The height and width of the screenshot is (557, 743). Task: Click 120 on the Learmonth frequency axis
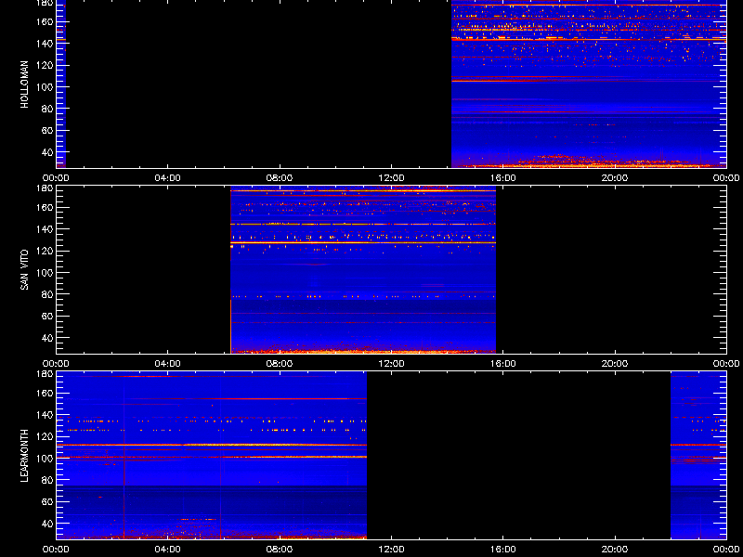(46, 436)
